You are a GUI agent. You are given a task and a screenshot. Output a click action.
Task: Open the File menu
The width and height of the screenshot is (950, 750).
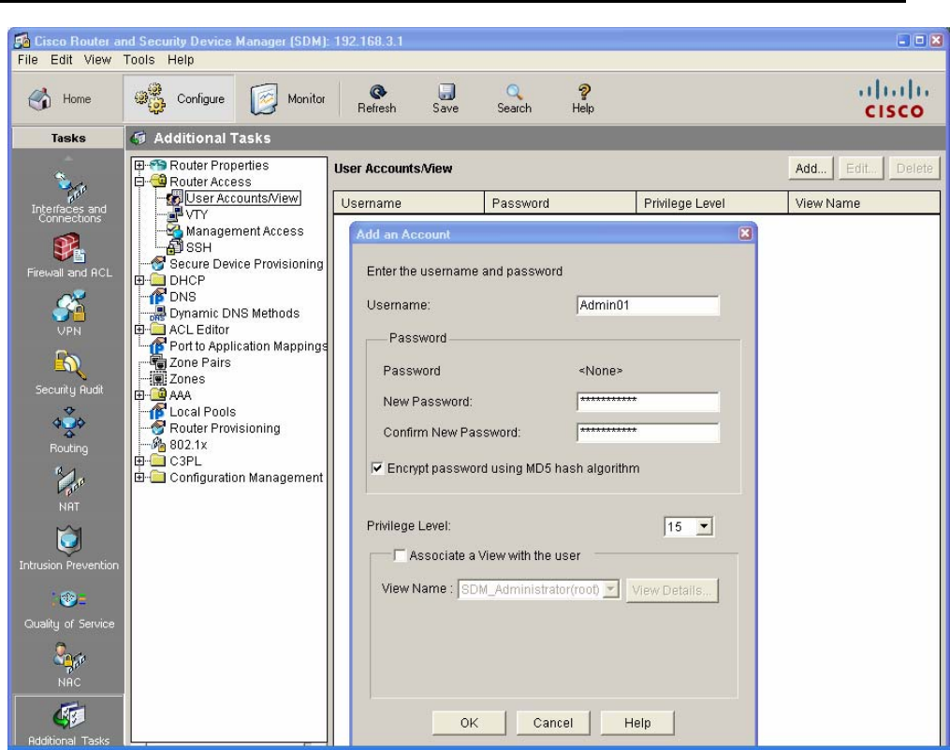click(x=28, y=59)
